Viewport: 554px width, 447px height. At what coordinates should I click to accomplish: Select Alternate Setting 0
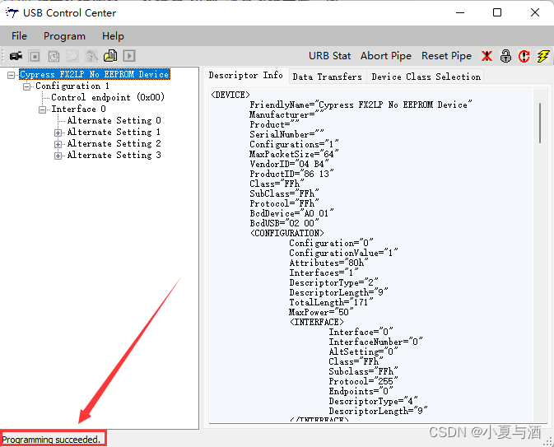click(114, 120)
